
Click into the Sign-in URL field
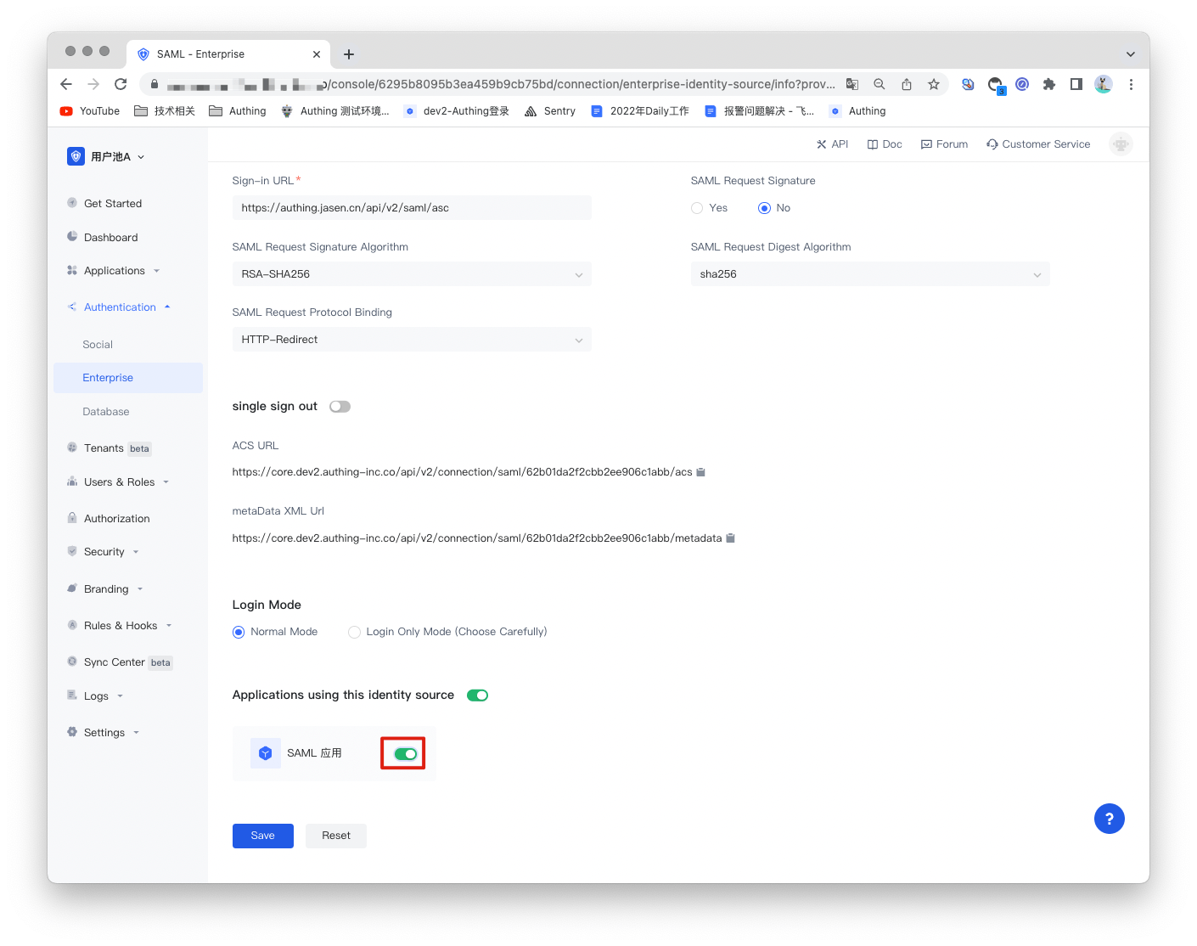click(412, 208)
